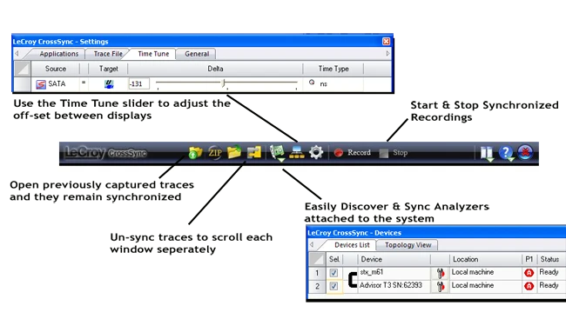
Task: Start synchronized recording with Record
Action: click(353, 153)
